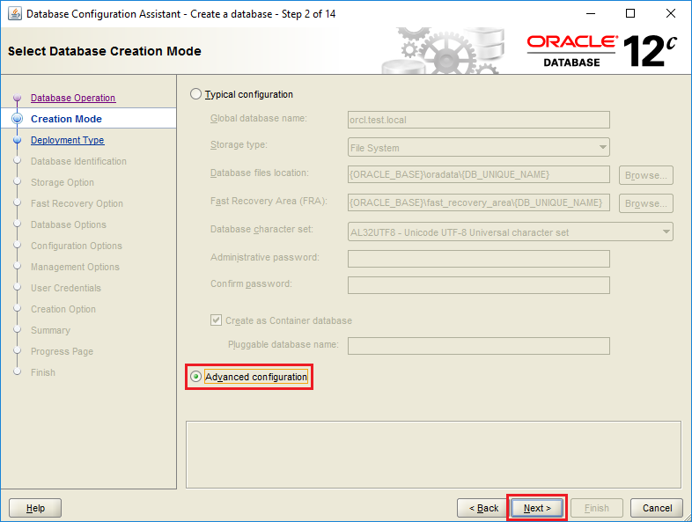Screen dimensions: 692x522
Task: Toggle Create as Container database checkbox
Action: pos(216,320)
